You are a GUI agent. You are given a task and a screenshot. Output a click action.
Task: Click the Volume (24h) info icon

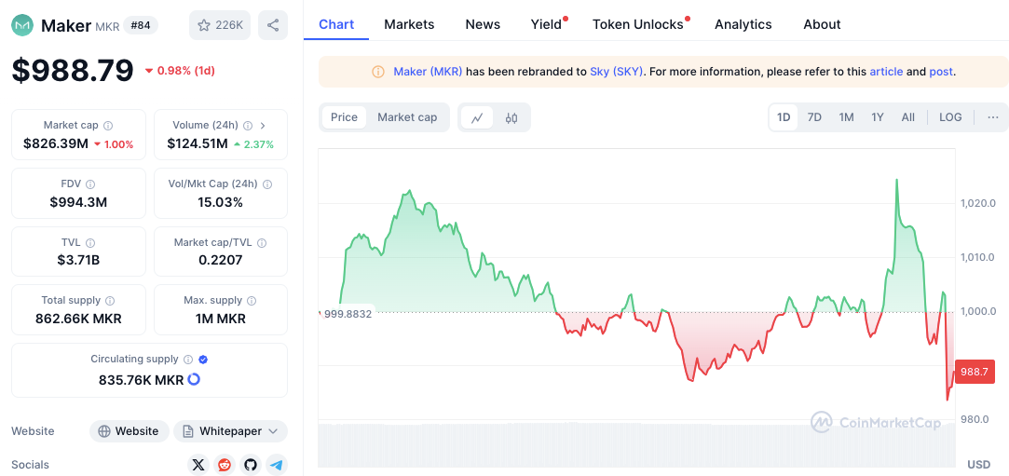(248, 126)
